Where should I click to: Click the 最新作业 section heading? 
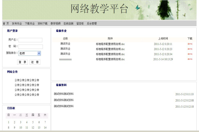tap(61, 31)
